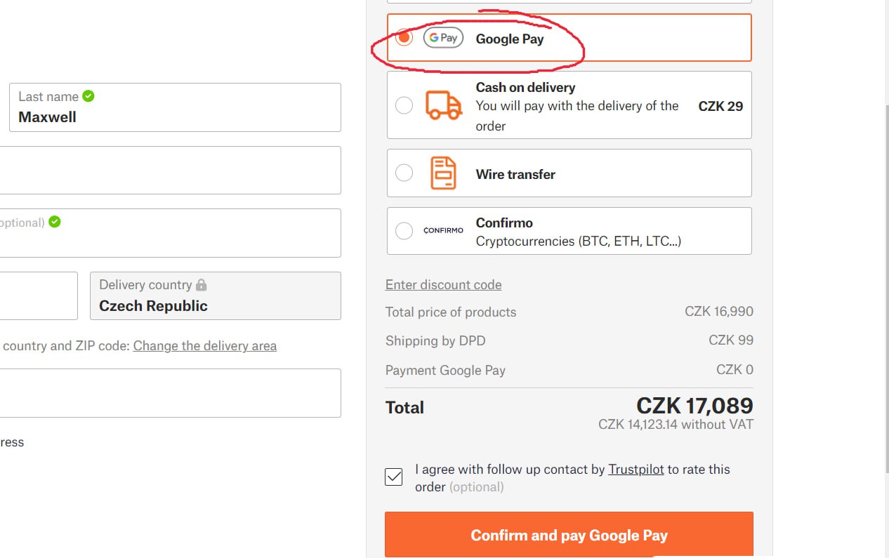This screenshot has width=889, height=558.
Task: Open the Enter discount code link
Action: (x=443, y=284)
